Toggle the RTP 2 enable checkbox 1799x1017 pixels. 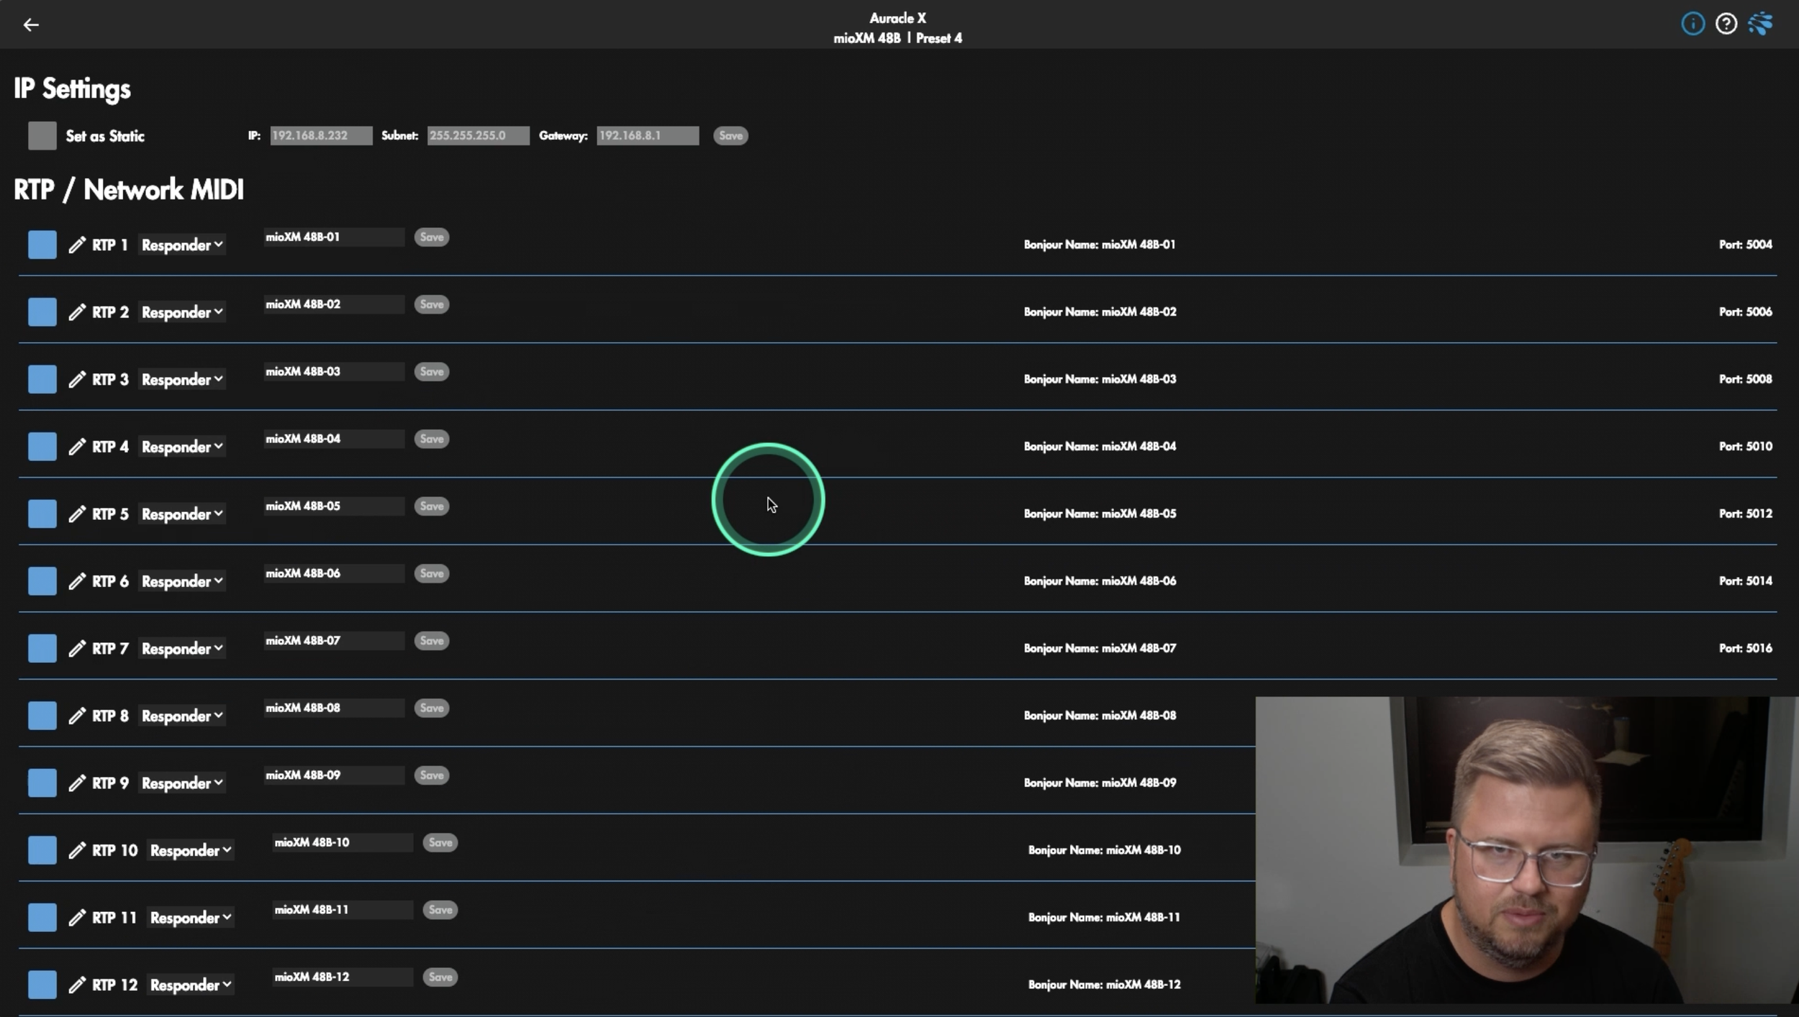[x=42, y=312]
